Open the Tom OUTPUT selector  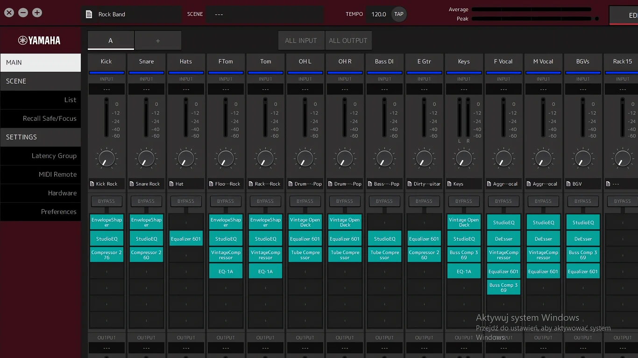tap(265, 348)
